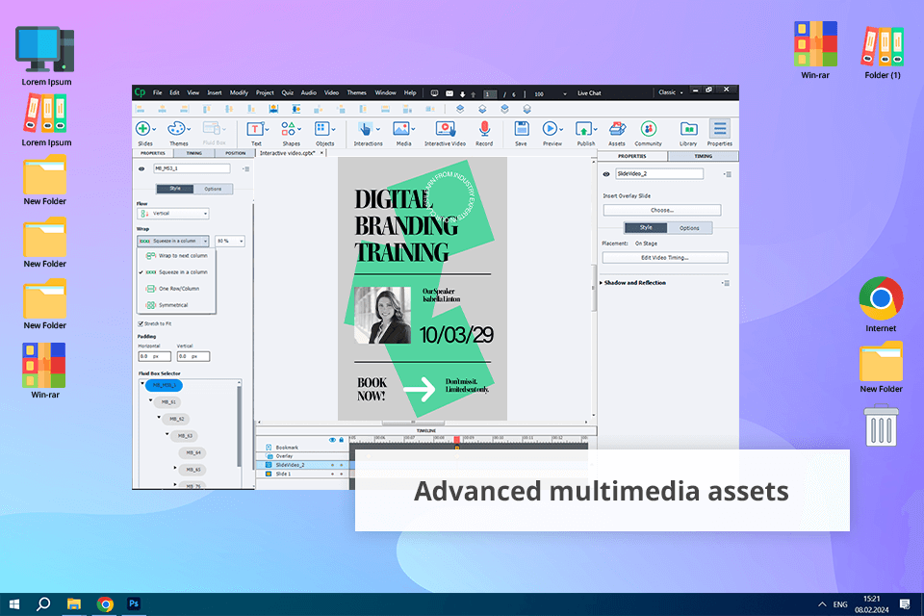This screenshot has width=924, height=616.
Task: Open the Classic workspace dropdown
Action: pyautogui.click(x=671, y=92)
